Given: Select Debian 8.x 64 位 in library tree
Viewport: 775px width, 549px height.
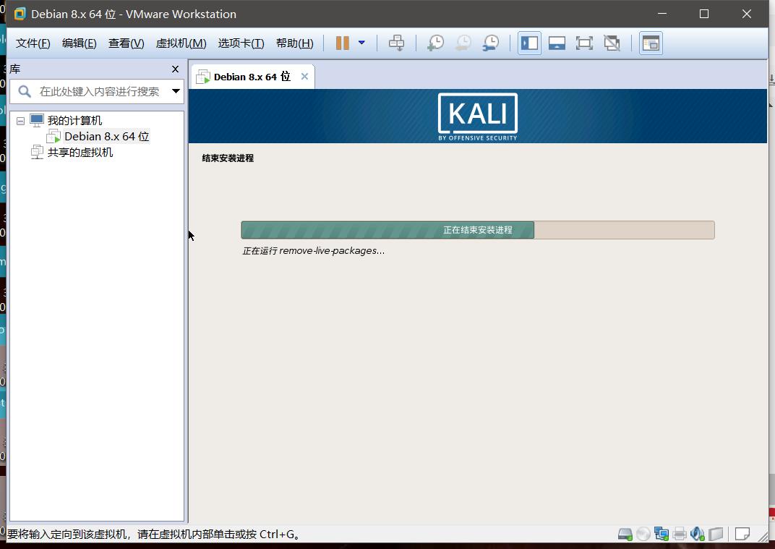Looking at the screenshot, I should [107, 137].
